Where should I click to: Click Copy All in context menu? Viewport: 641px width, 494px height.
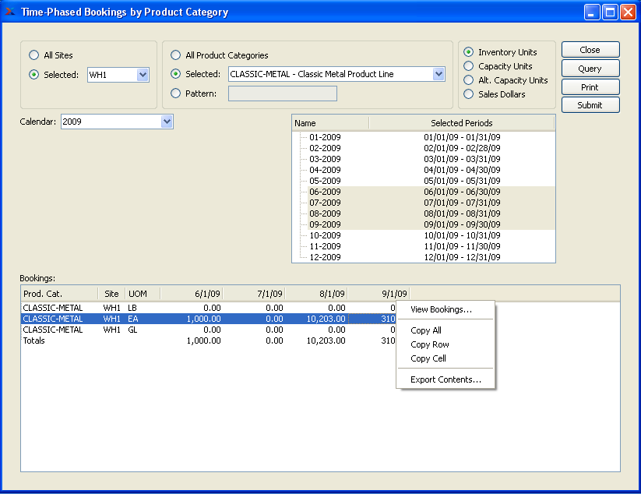click(426, 330)
